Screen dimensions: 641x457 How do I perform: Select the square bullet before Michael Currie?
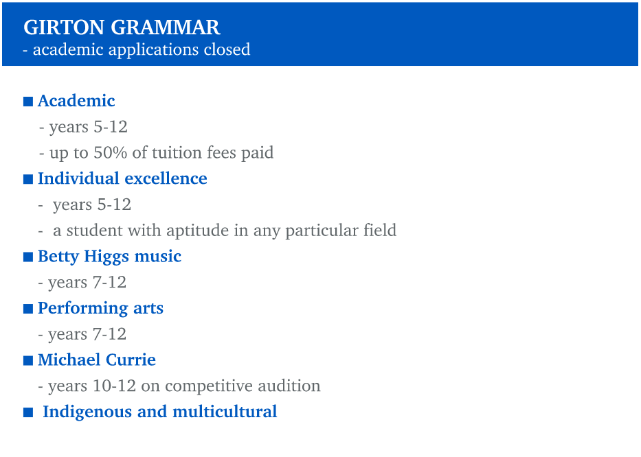coord(27,361)
